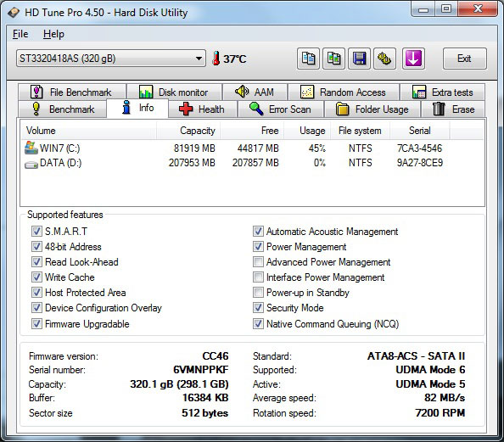Image resolution: width=504 pixels, height=442 pixels.
Task: Open the options gears icon
Action: (384, 59)
